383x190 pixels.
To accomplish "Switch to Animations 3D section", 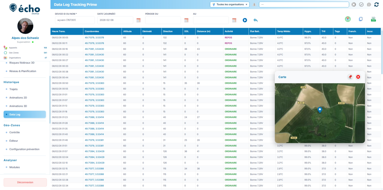I will 17,106.
